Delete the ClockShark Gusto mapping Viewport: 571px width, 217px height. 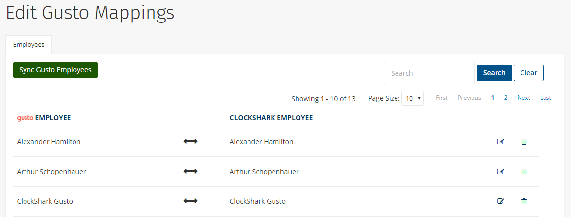(x=524, y=201)
